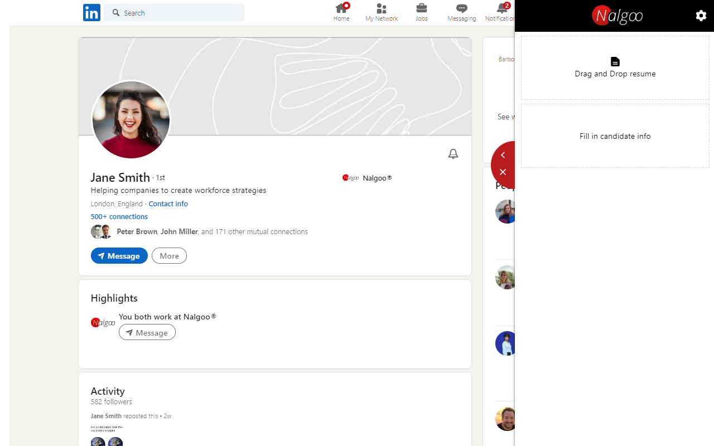
Task: Open the More options dropdown
Action: point(169,256)
